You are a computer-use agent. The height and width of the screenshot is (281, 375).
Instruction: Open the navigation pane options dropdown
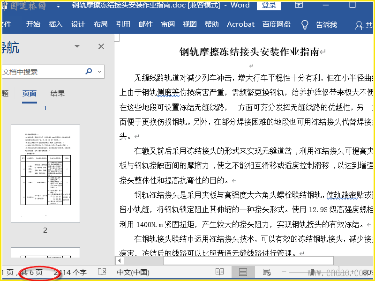[77, 46]
